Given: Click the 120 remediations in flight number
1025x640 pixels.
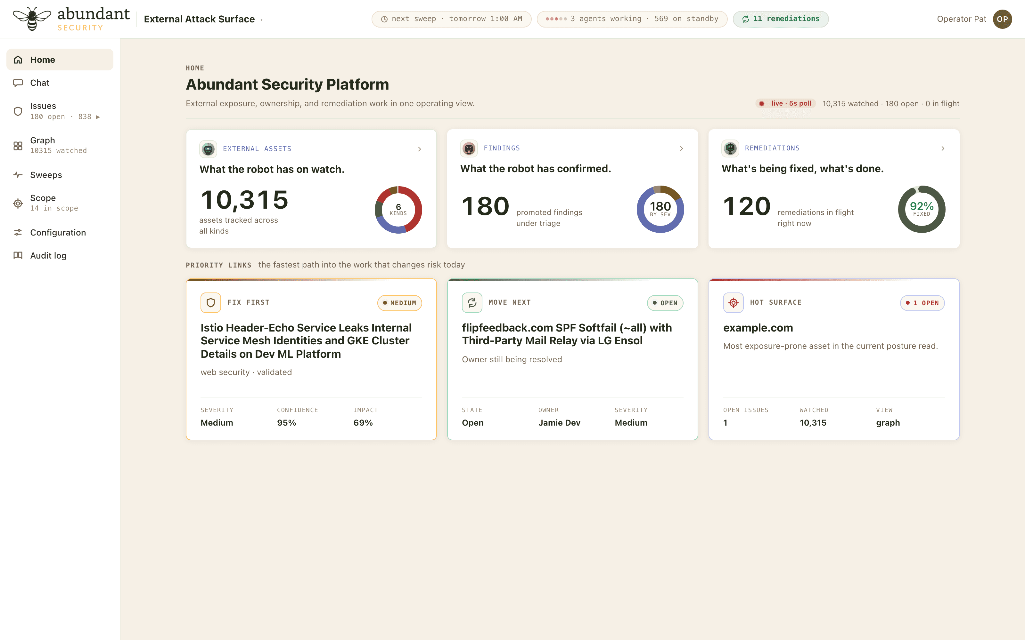Looking at the screenshot, I should coord(747,207).
